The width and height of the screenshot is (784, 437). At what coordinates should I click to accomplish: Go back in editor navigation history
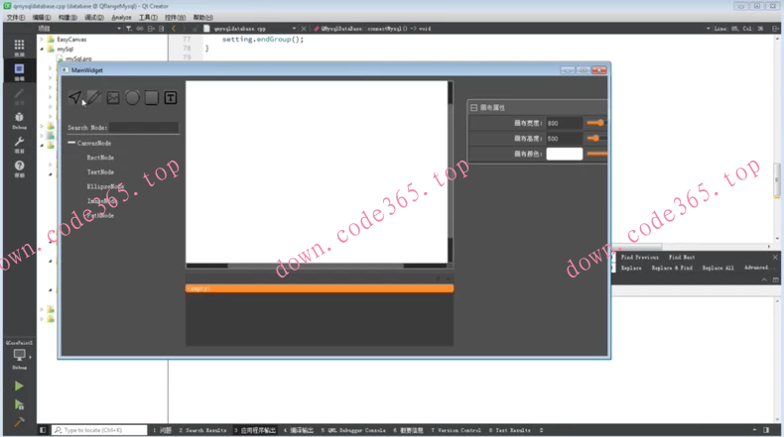tap(174, 29)
